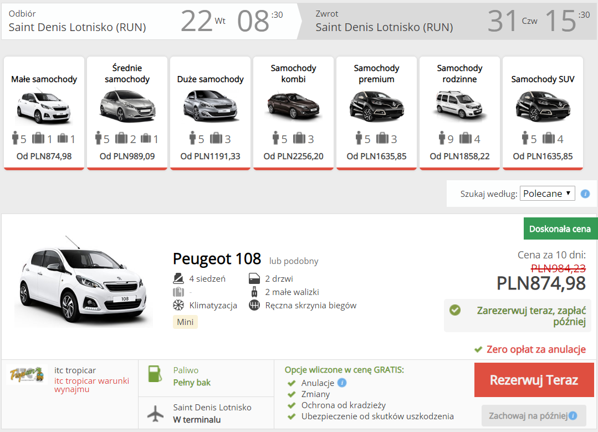This screenshot has height=432, width=598.
Task: Click the Od PLN1858,22 price
Action: click(459, 156)
